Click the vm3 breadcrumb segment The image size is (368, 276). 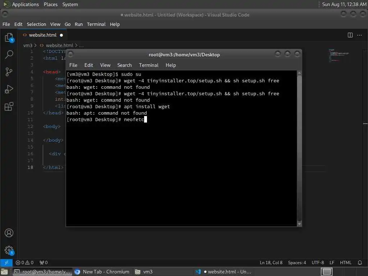pyautogui.click(x=28, y=46)
